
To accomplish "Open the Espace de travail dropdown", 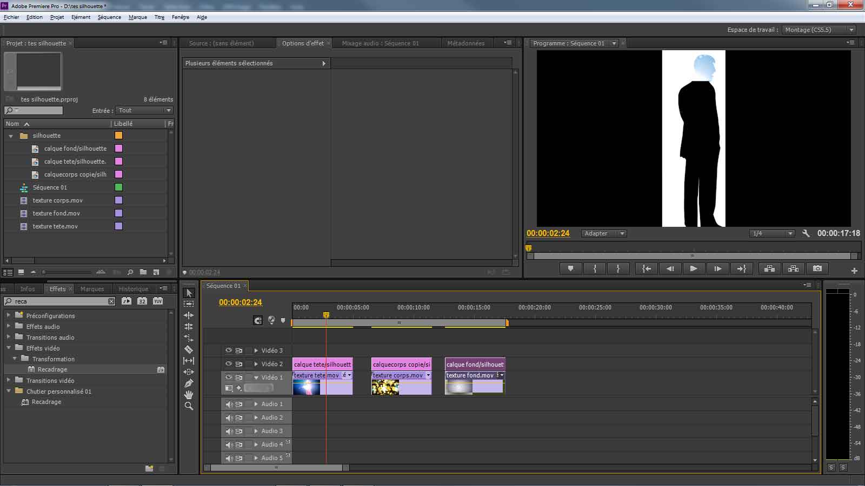I will 819,30.
